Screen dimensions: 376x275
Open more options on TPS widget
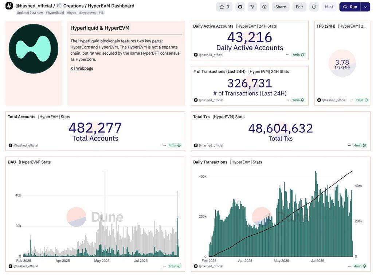(x=351, y=100)
